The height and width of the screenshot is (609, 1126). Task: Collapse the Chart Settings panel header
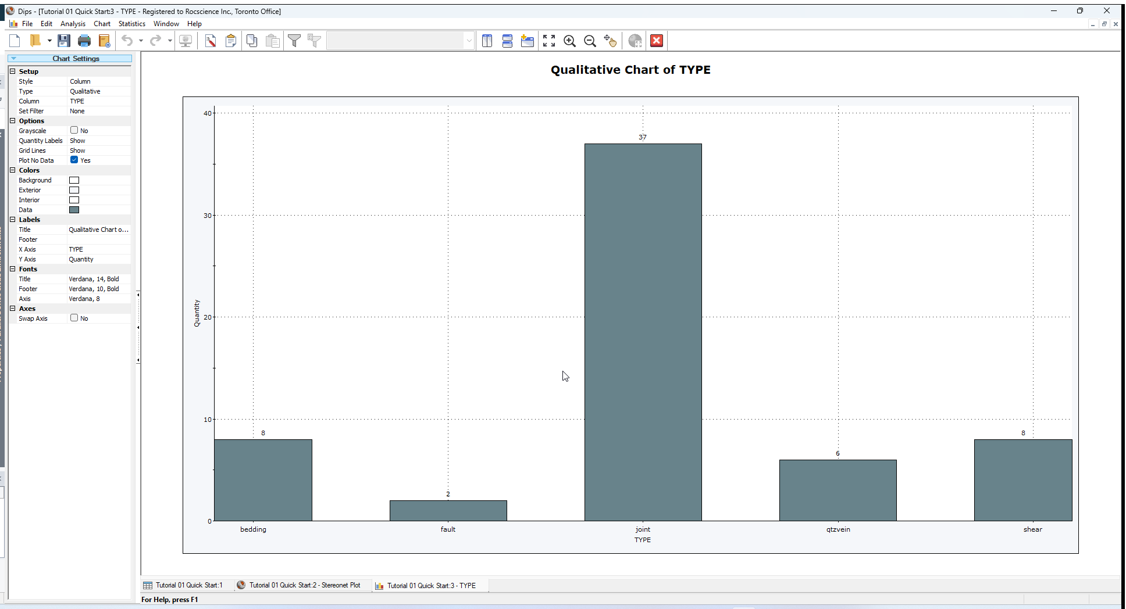[x=14, y=59]
